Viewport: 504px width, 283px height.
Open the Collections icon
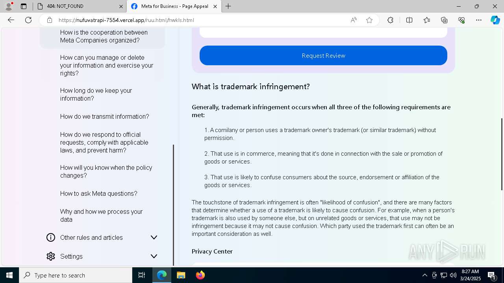tap(444, 20)
